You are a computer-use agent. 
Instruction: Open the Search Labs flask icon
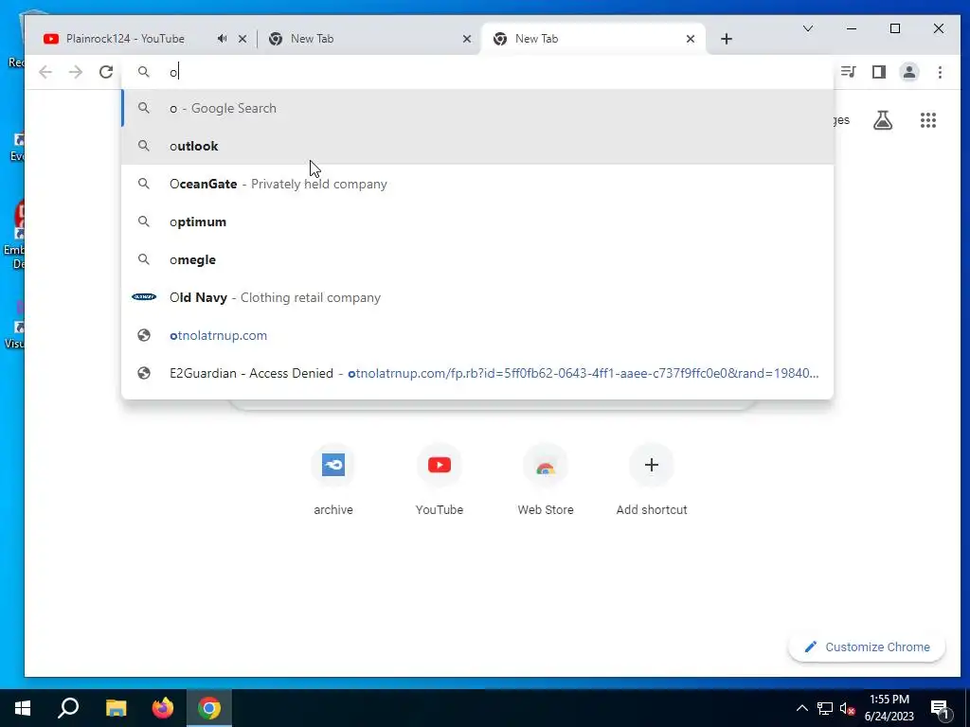[883, 120]
